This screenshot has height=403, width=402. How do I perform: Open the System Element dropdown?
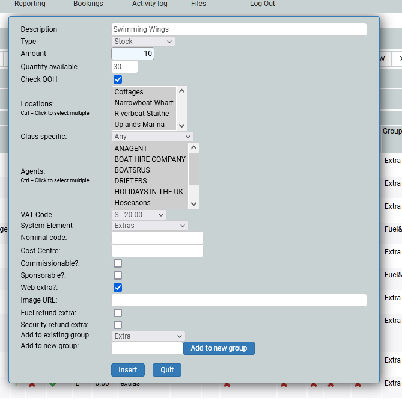coord(150,226)
